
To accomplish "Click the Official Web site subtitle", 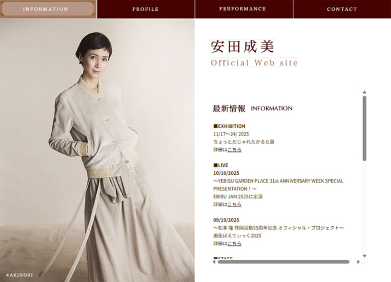I will pyautogui.click(x=254, y=63).
